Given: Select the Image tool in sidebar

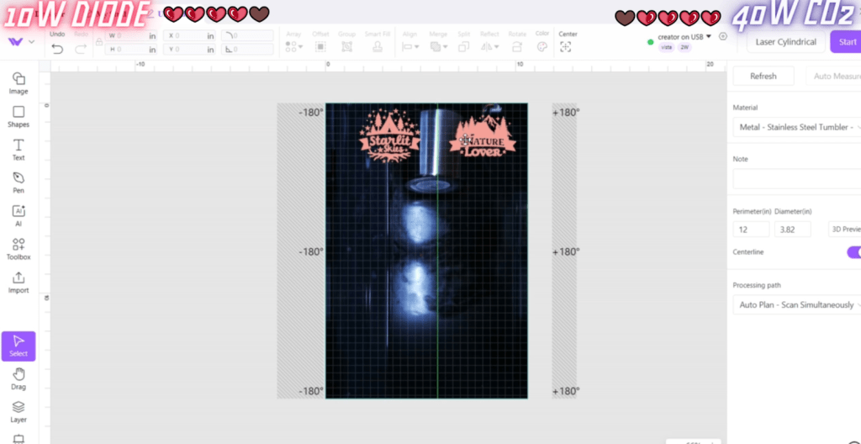Looking at the screenshot, I should pyautogui.click(x=18, y=82).
